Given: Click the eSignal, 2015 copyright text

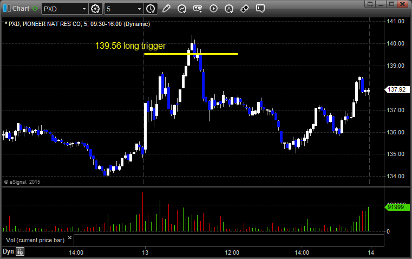Looking at the screenshot, I should tap(22, 182).
